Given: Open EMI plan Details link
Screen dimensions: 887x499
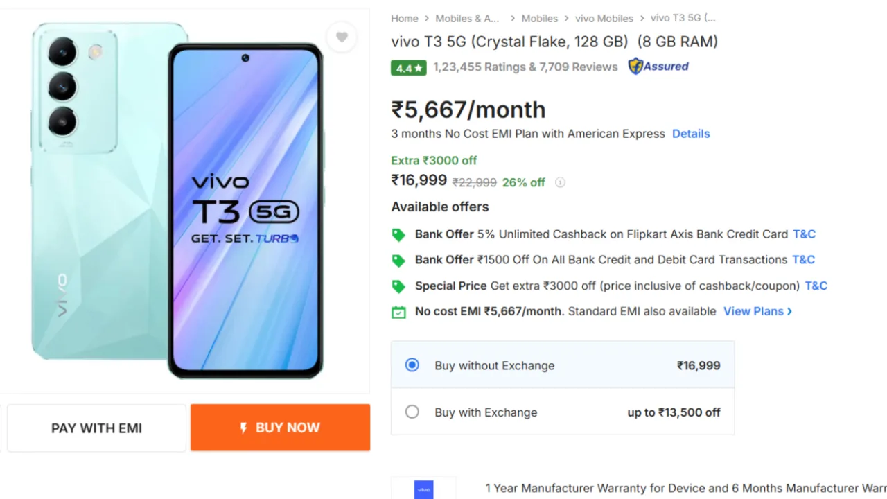Looking at the screenshot, I should (x=691, y=134).
